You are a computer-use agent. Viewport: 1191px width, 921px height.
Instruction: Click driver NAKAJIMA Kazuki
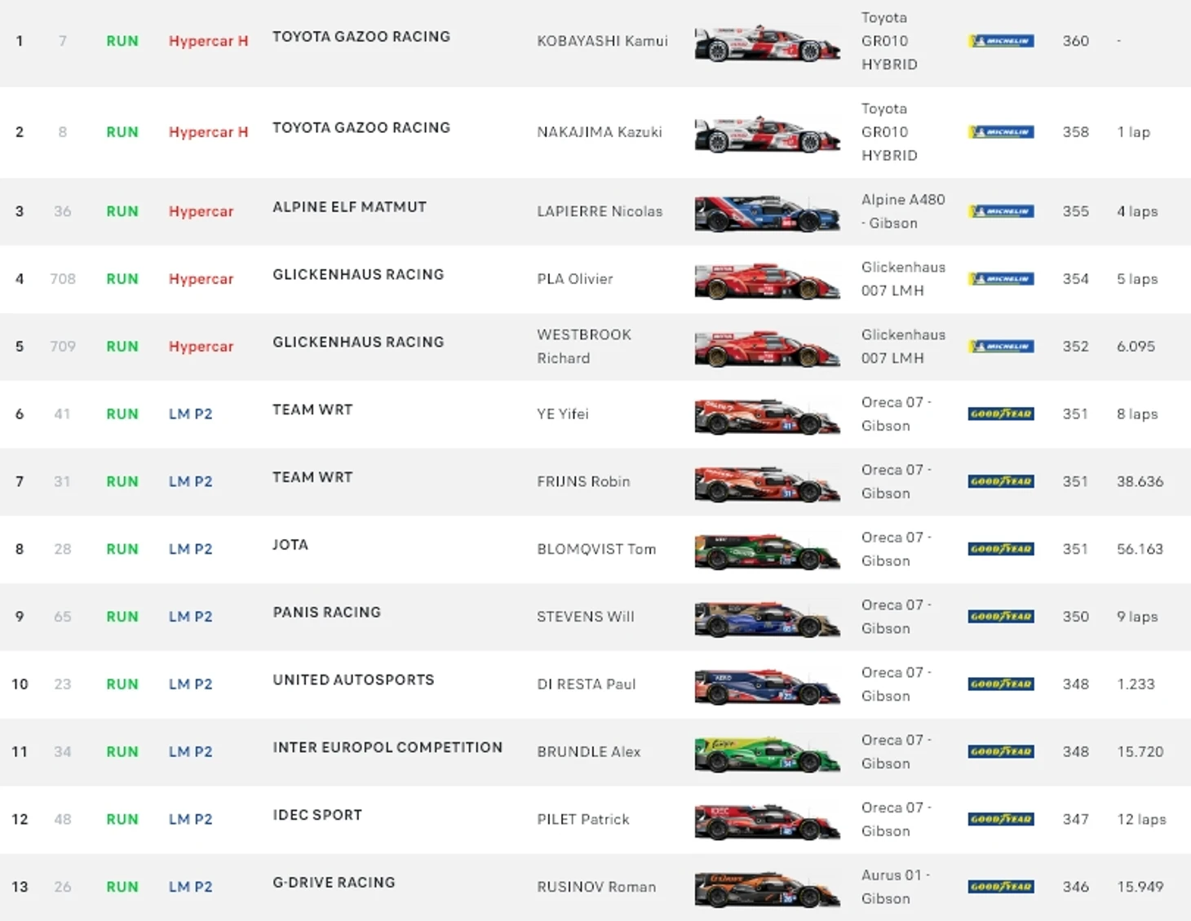600,132
